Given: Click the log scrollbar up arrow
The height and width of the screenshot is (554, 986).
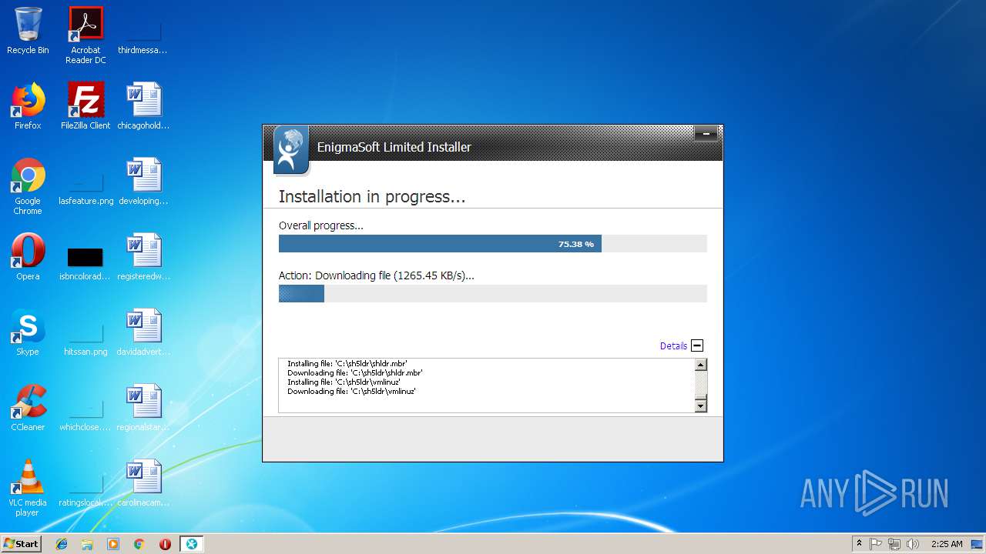Looking at the screenshot, I should pos(700,365).
